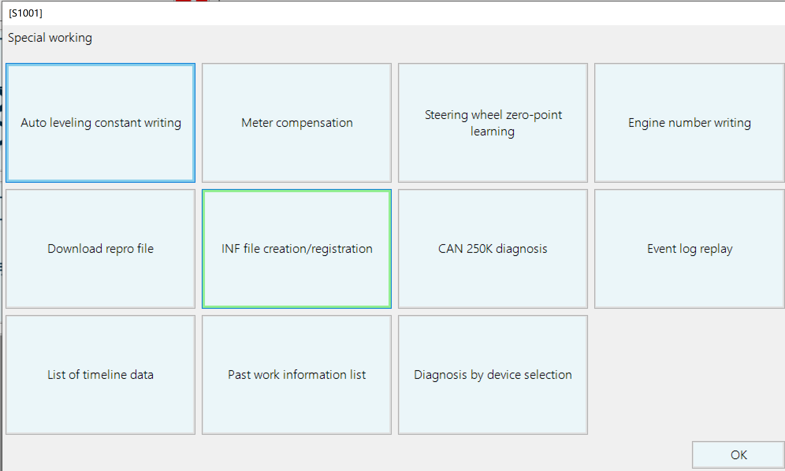Viewport: 785px width, 471px height.
Task: Select the blue-focused tile in the top row
Action: [x=100, y=123]
